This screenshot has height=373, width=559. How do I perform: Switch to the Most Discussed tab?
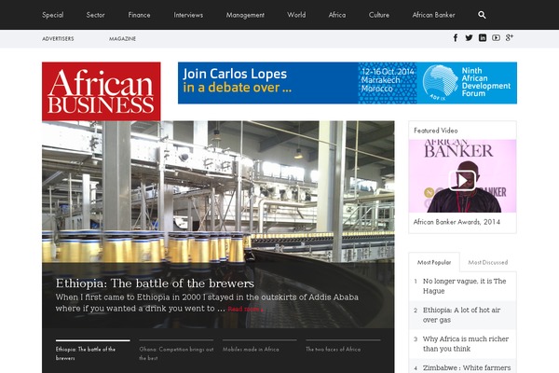pos(487,262)
